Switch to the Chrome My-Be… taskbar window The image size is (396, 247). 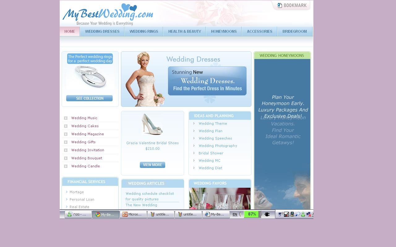coord(106,214)
